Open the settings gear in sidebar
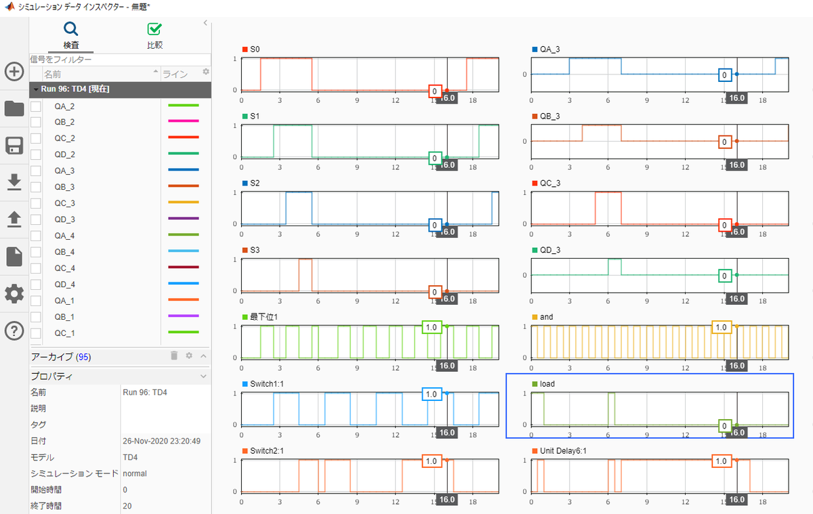This screenshot has width=813, height=514. (x=14, y=294)
